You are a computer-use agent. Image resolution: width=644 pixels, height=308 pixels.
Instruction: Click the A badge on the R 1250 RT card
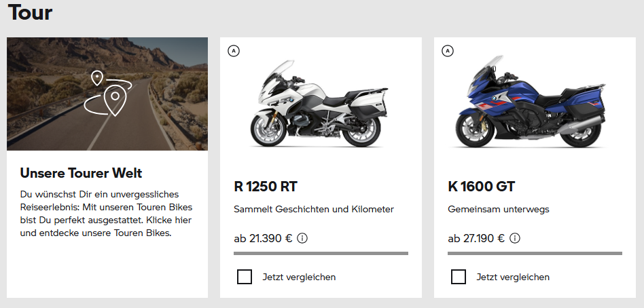tap(234, 50)
